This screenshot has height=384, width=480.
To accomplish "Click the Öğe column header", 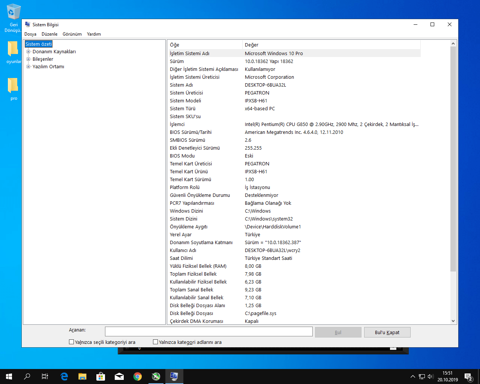I will (x=205, y=45).
